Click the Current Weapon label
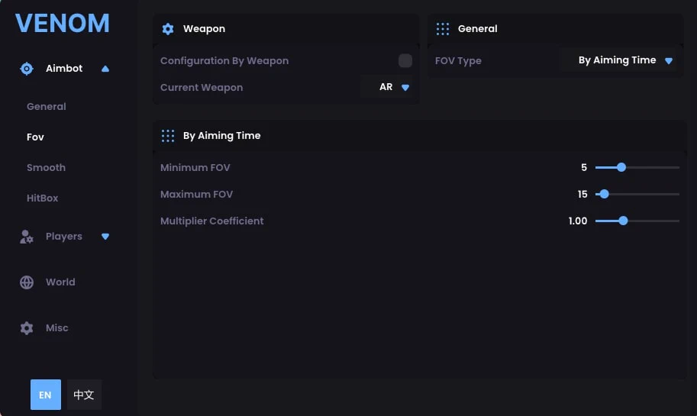This screenshot has height=416, width=697. tap(202, 88)
